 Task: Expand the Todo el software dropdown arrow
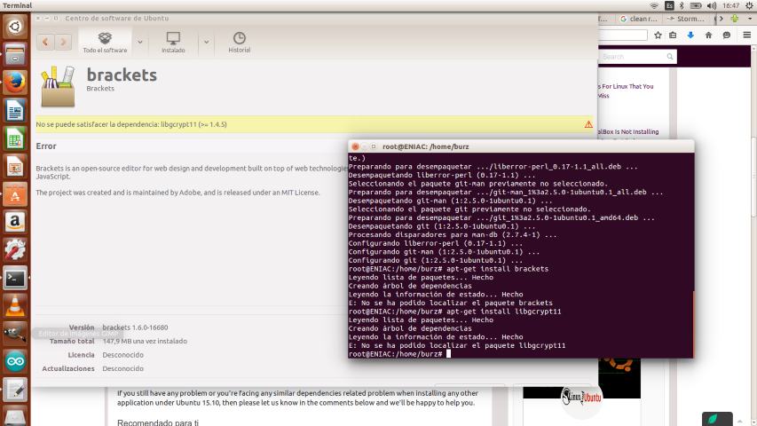[140, 42]
